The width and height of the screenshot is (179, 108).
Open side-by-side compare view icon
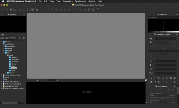click(x=24, y=10)
